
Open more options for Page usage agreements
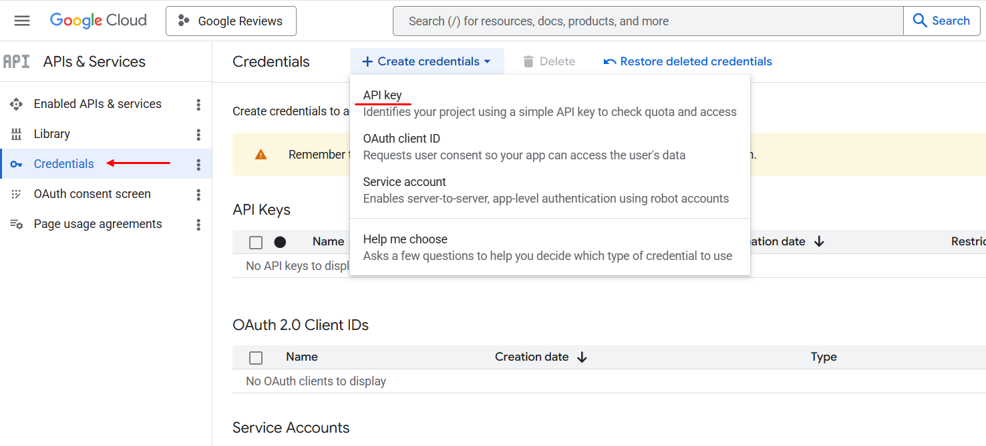pyautogui.click(x=198, y=225)
